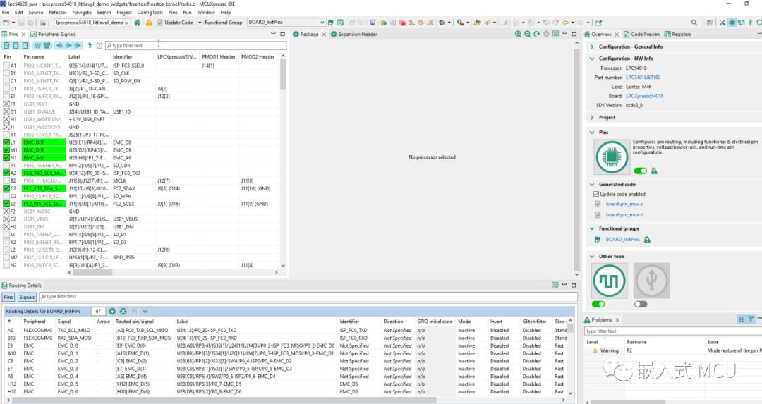This screenshot has width=762, height=404.
Task: Check pin B2 PIO3_11/MCLK checkbox
Action: pyautogui.click(x=6, y=180)
